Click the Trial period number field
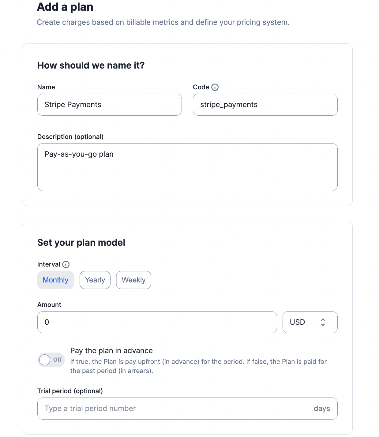 pos(187,409)
